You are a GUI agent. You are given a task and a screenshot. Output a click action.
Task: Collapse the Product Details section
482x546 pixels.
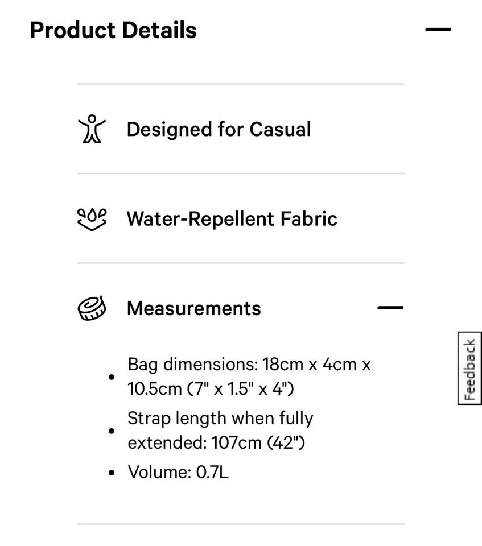tap(438, 30)
